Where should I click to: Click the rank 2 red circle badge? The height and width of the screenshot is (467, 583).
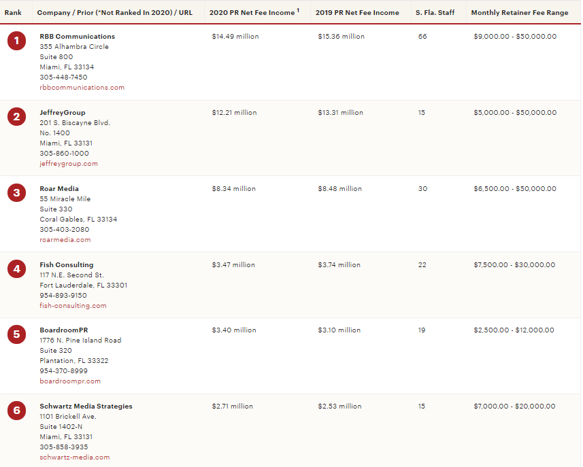[x=16, y=118]
